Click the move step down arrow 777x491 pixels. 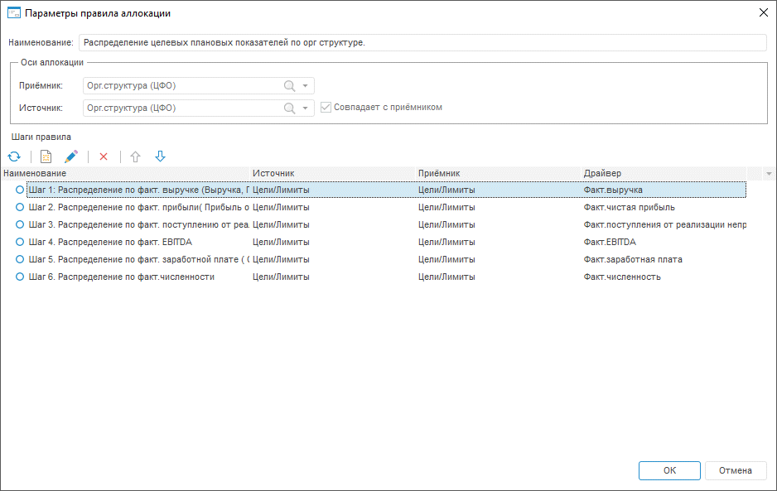[160, 156]
